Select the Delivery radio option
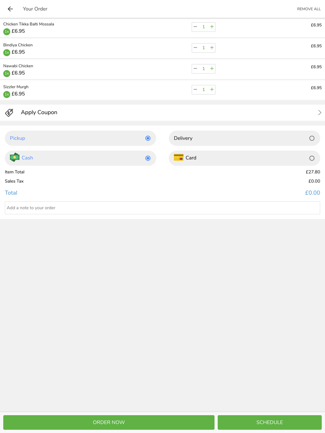 (x=312, y=138)
